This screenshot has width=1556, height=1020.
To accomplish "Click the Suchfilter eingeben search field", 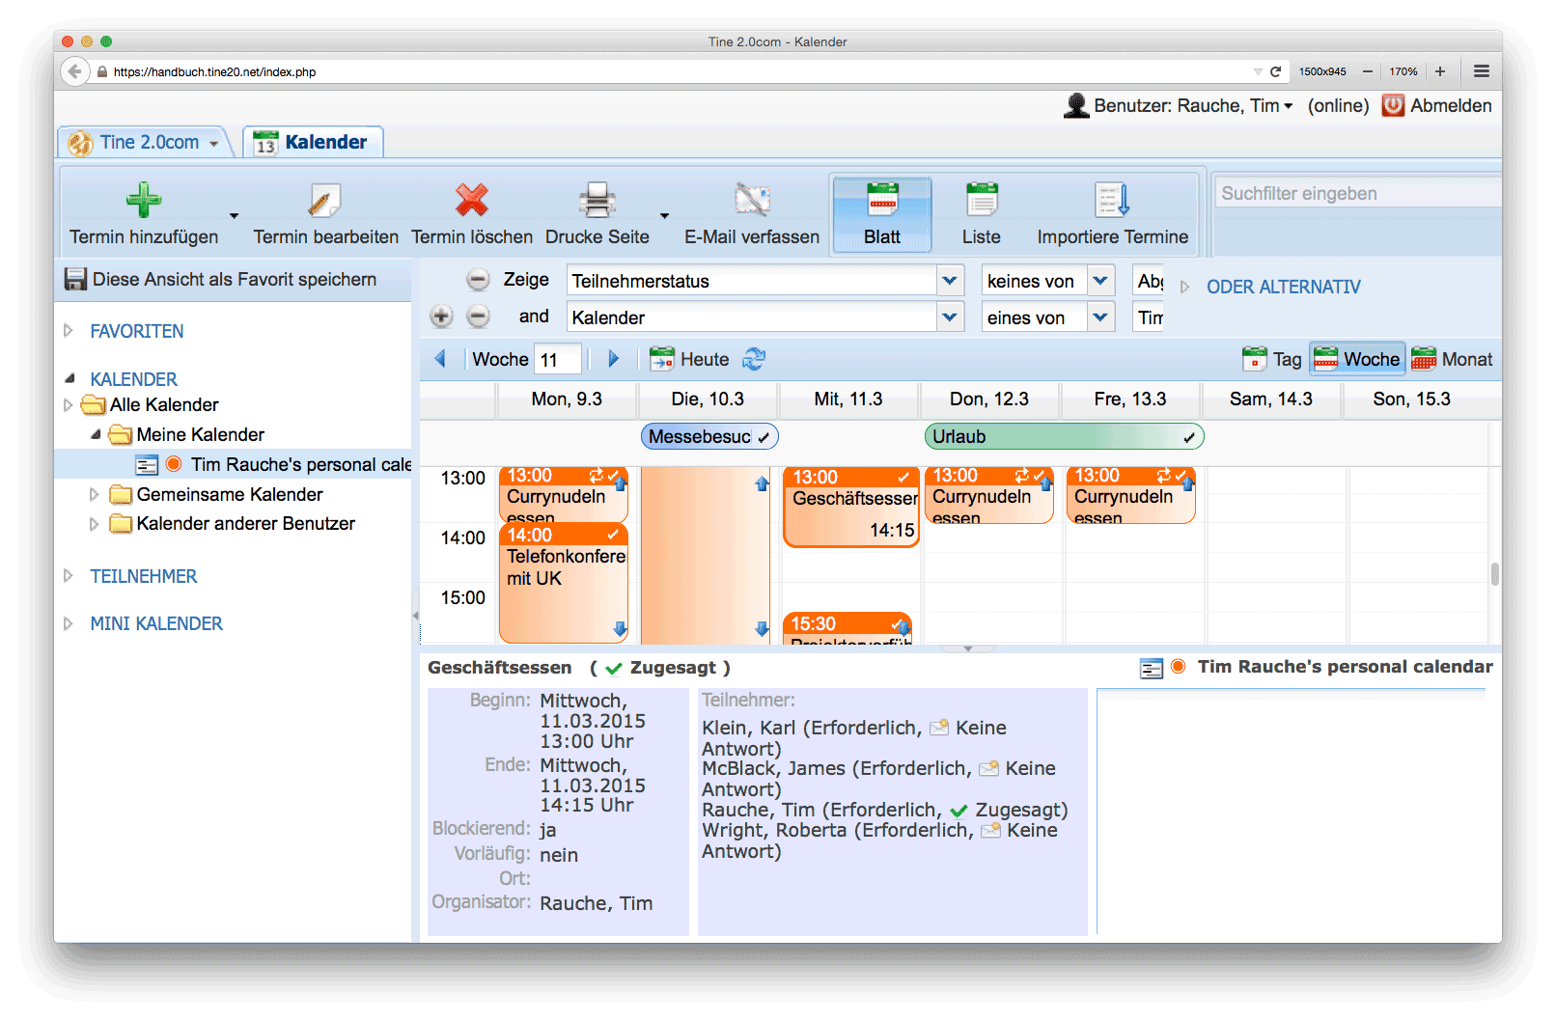I will pyautogui.click(x=1358, y=193).
